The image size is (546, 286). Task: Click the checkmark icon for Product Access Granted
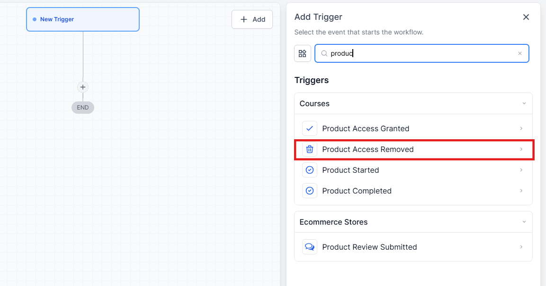(x=310, y=128)
